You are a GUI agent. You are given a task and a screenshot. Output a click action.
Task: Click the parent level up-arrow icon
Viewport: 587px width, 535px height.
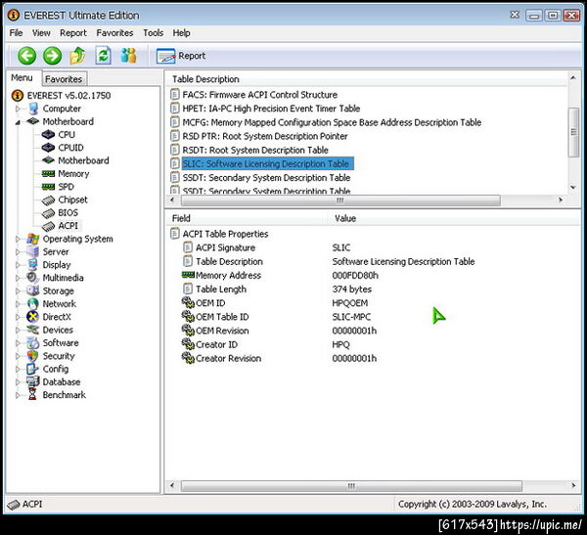point(77,56)
